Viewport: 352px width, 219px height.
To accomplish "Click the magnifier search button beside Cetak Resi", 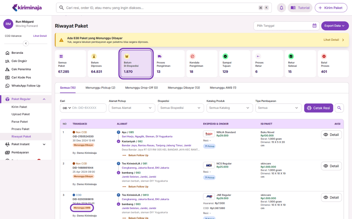I will coord(339,108).
